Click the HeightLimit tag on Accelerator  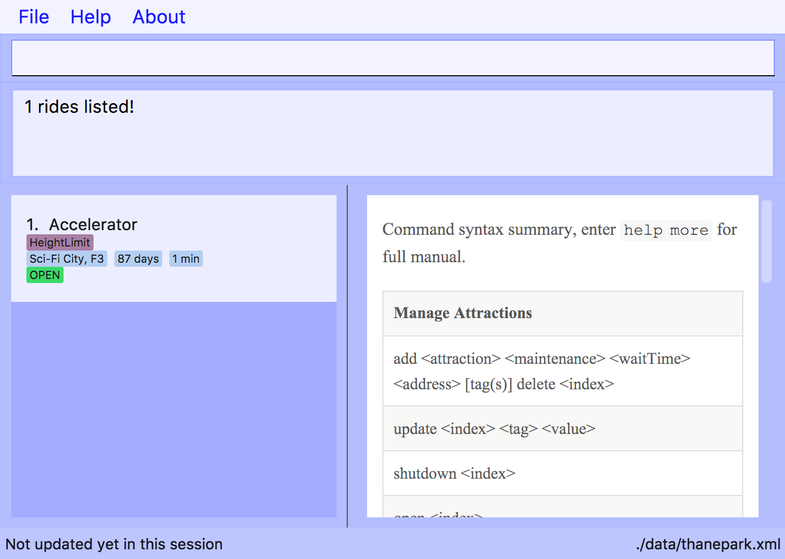point(60,242)
